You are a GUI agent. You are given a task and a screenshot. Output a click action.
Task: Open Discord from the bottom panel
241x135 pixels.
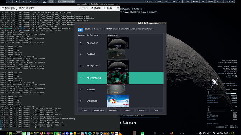point(67,133)
